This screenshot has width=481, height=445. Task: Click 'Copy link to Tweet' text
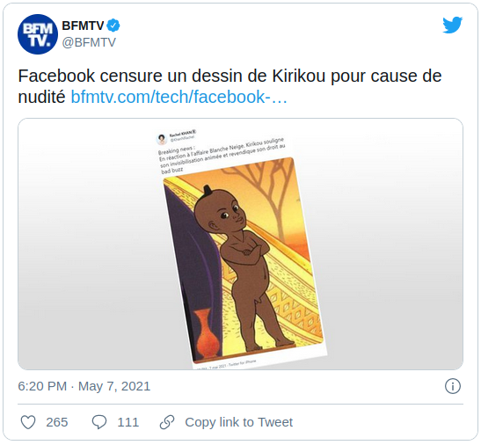(238, 422)
